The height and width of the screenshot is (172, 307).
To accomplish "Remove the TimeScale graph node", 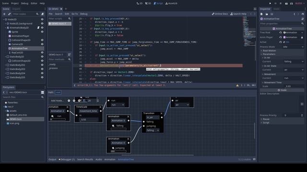I will point(100,107).
